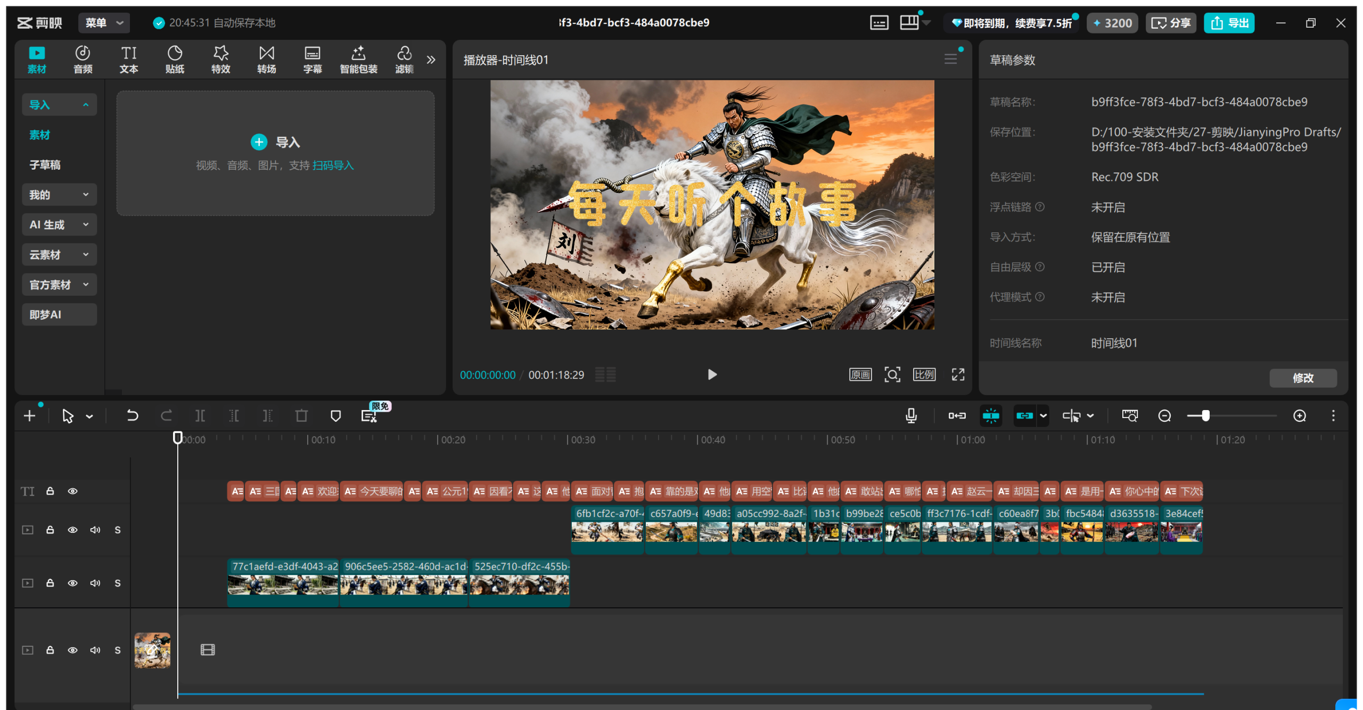Open the 菜单 dropdown menu
The image size is (1363, 710).
[x=104, y=22]
